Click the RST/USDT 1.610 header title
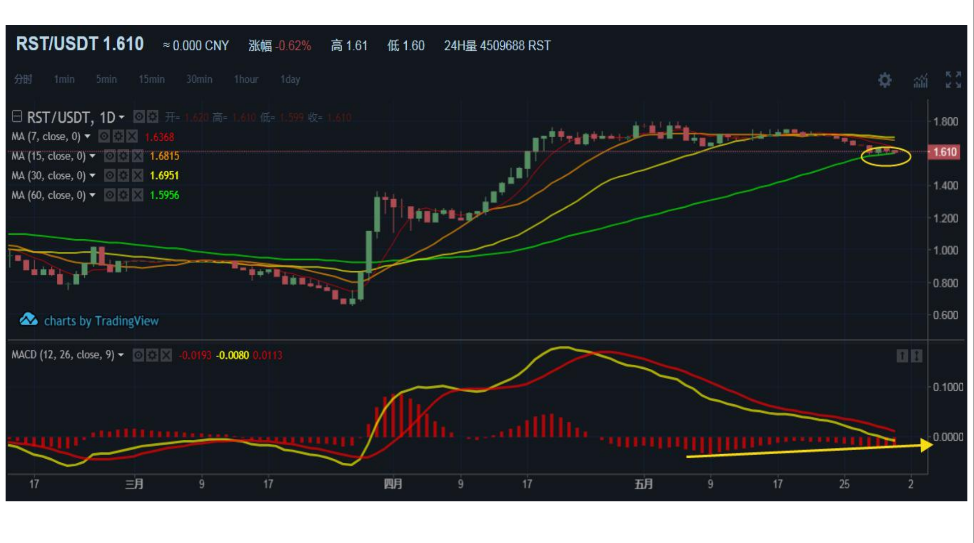Screen dimensions: 974x543 click(80, 44)
